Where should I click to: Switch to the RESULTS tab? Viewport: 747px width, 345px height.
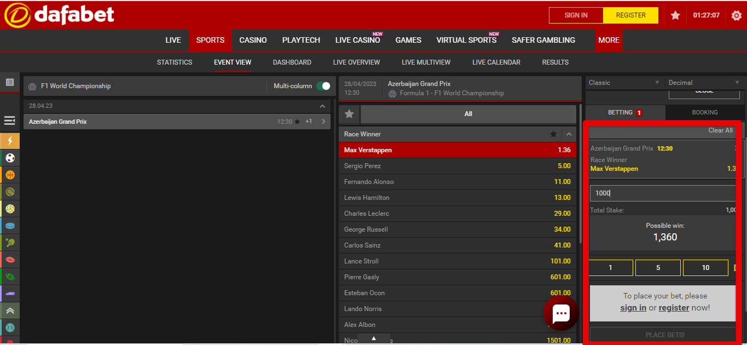[x=555, y=62]
